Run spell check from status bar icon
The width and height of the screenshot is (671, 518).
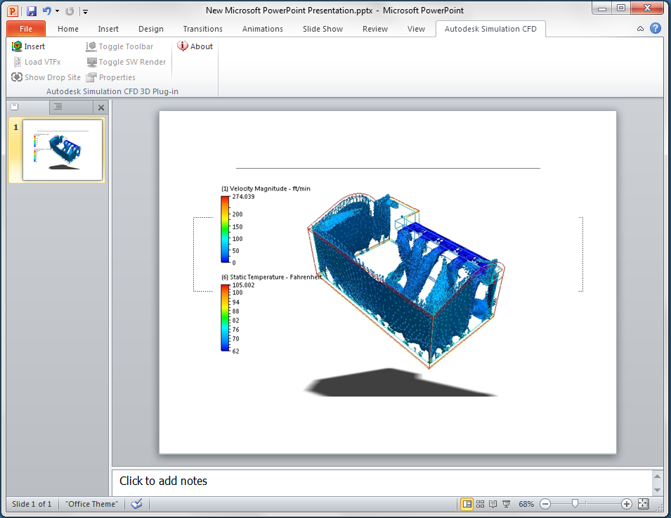point(137,504)
